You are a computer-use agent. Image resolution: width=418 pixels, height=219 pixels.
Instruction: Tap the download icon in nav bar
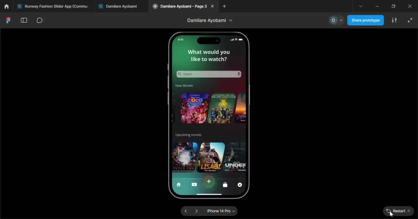pyautogui.click(x=240, y=185)
